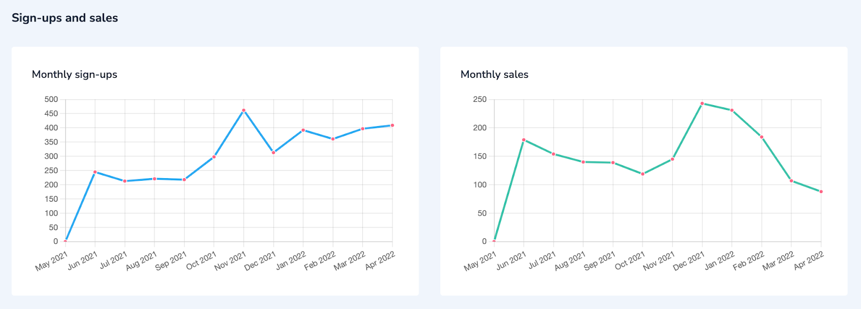Select the Apr 2022 data point on sign-ups chart
861x309 pixels.
click(392, 126)
